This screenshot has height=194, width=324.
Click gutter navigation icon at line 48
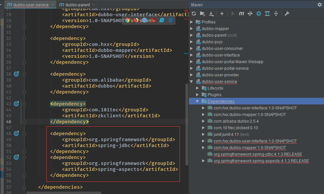coord(16,134)
